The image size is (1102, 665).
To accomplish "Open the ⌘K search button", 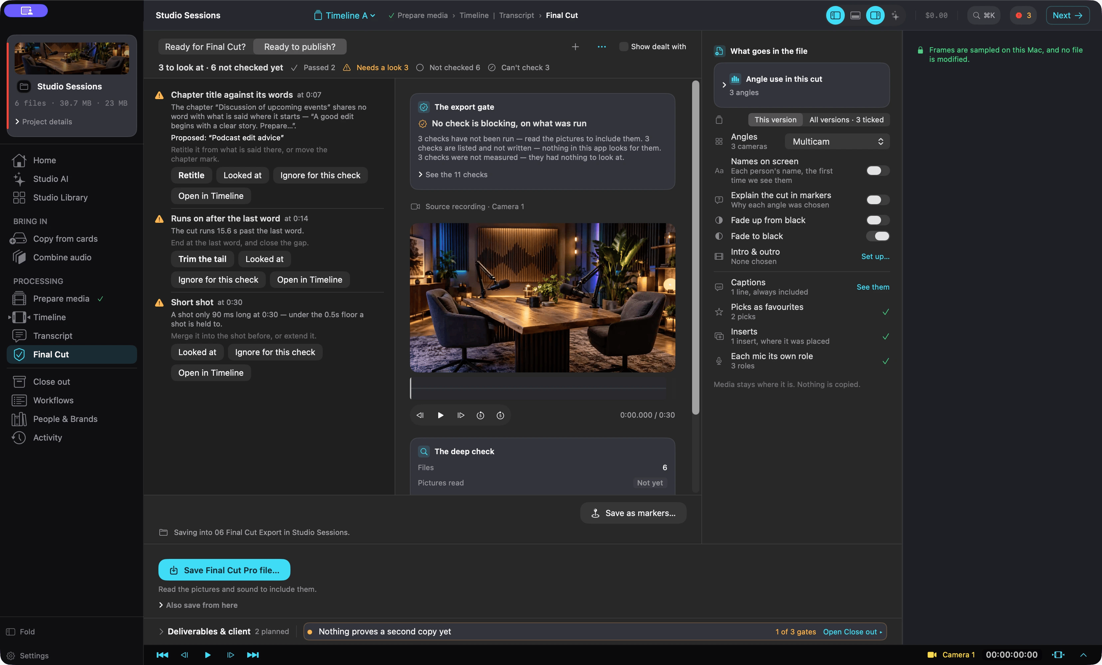I will point(984,16).
